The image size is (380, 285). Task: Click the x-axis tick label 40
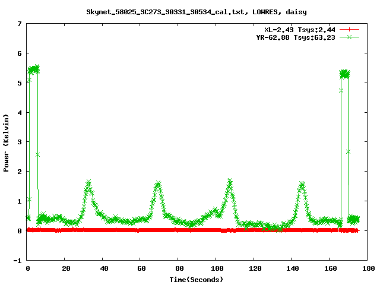click(104, 268)
